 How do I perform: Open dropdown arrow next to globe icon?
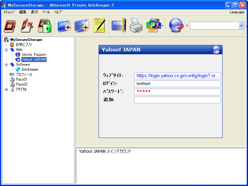[x=187, y=26]
